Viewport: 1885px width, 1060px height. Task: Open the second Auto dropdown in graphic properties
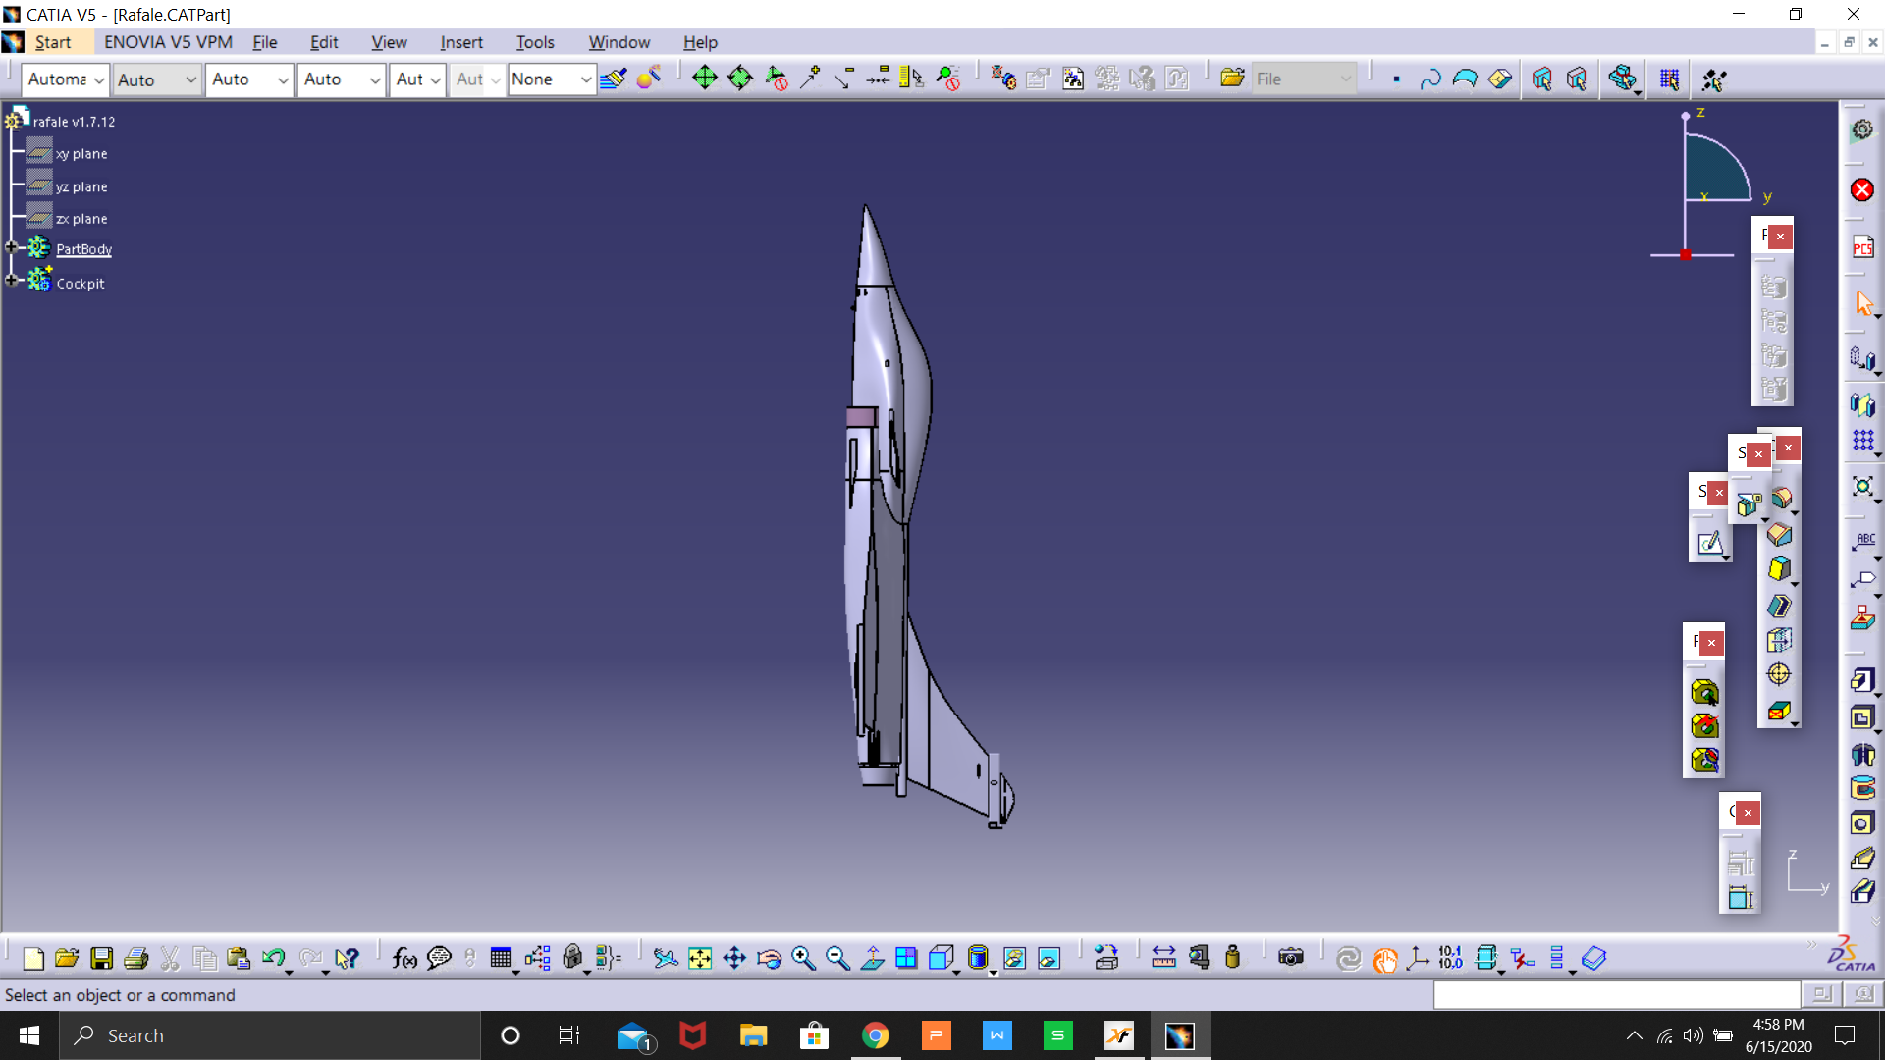point(157,79)
